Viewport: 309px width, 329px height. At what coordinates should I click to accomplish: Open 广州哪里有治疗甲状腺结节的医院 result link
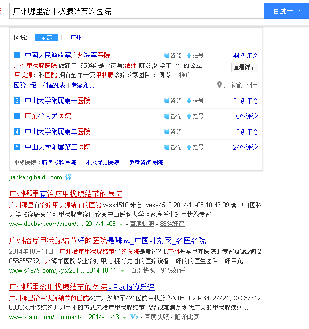click(x=66, y=194)
